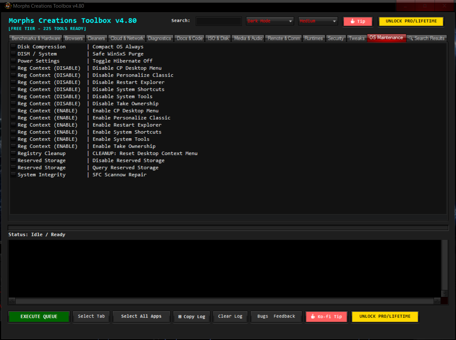The image size is (456, 340).
Task: Open the Diagnostics tab
Action: [x=160, y=38]
